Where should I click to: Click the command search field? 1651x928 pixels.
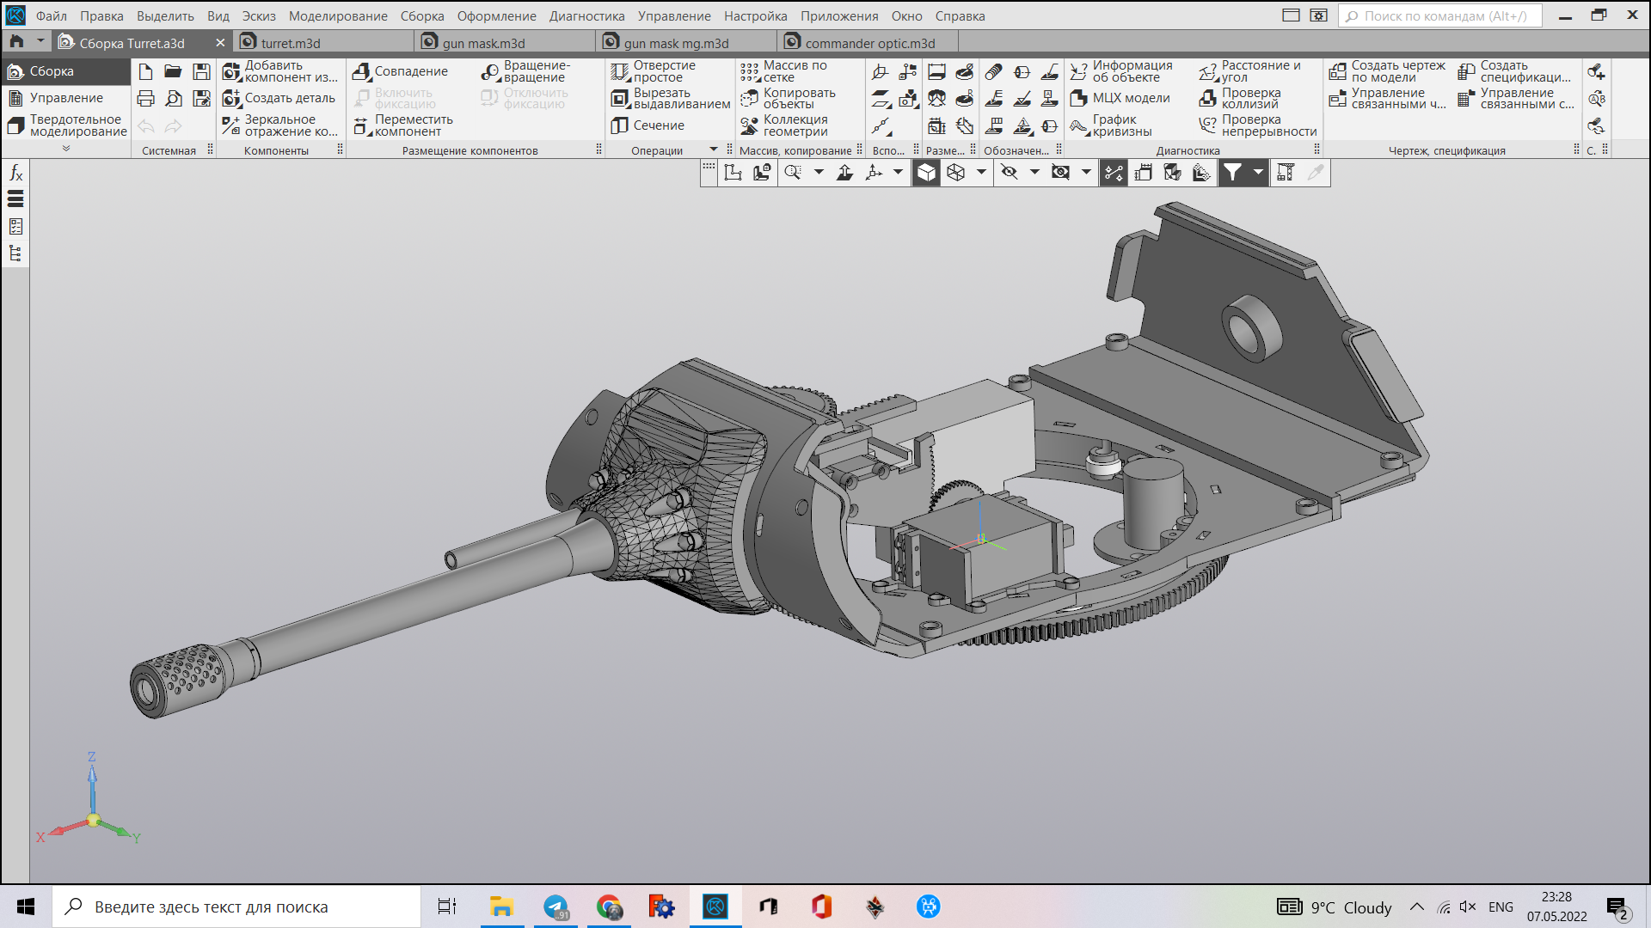point(1440,15)
